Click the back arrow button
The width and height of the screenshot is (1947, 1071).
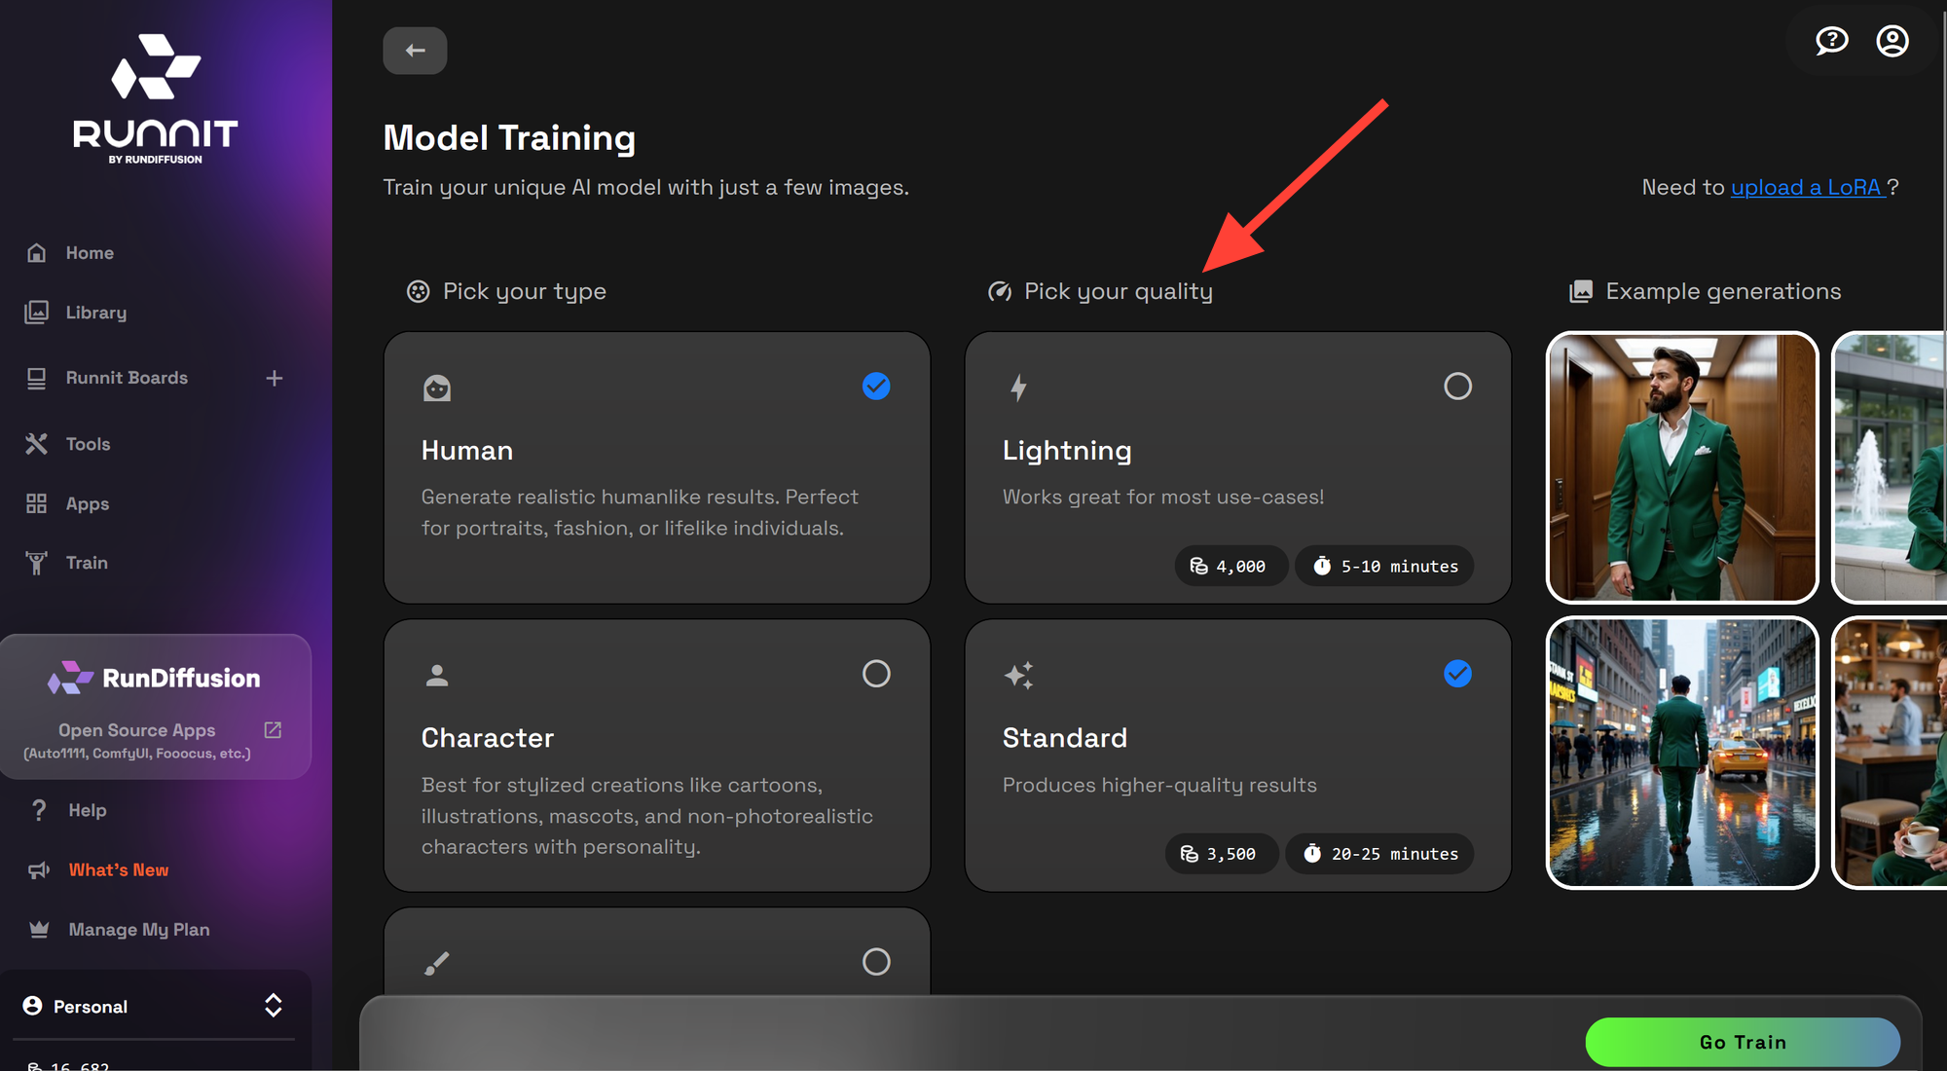tap(415, 51)
